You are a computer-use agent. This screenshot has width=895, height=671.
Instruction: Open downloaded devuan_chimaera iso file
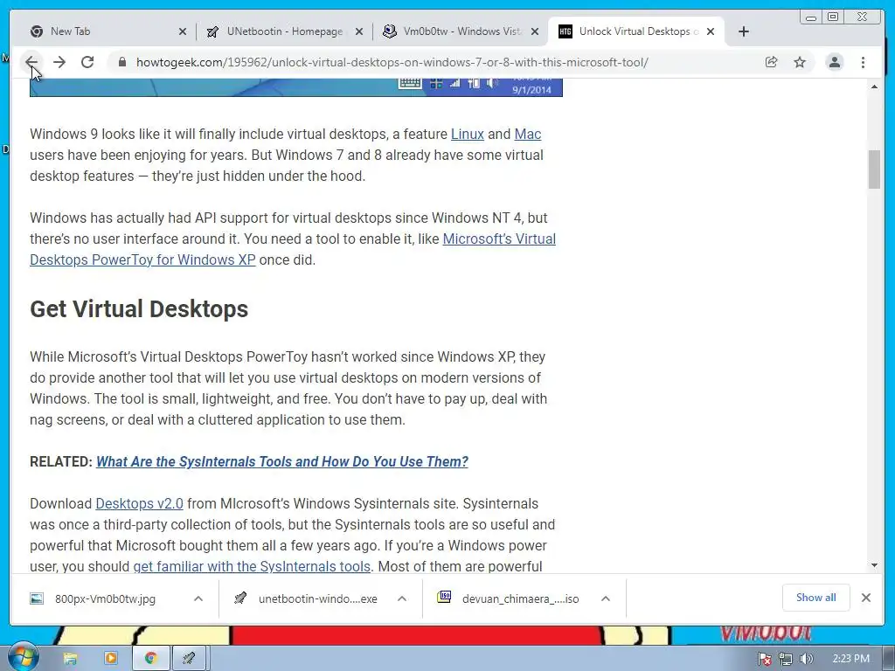(x=510, y=598)
